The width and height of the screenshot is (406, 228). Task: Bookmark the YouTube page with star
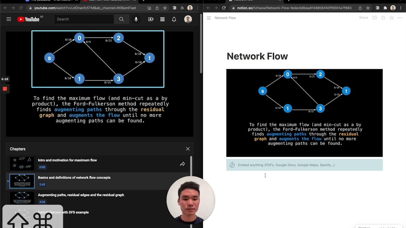165,8
